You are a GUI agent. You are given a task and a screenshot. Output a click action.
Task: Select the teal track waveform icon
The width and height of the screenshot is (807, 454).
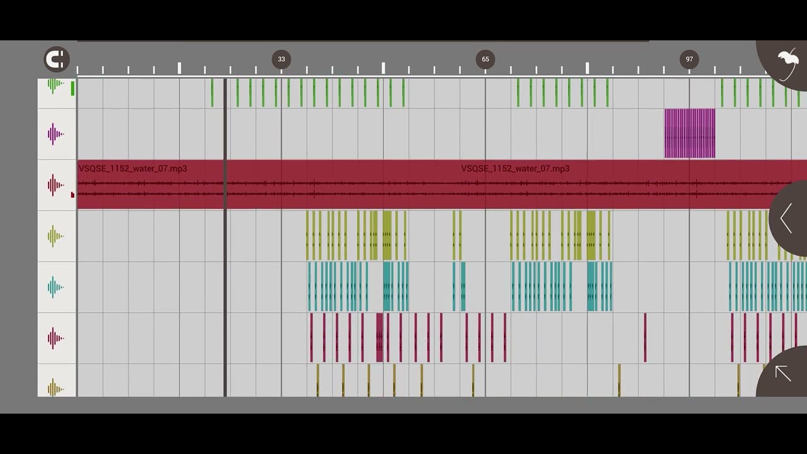coord(55,287)
